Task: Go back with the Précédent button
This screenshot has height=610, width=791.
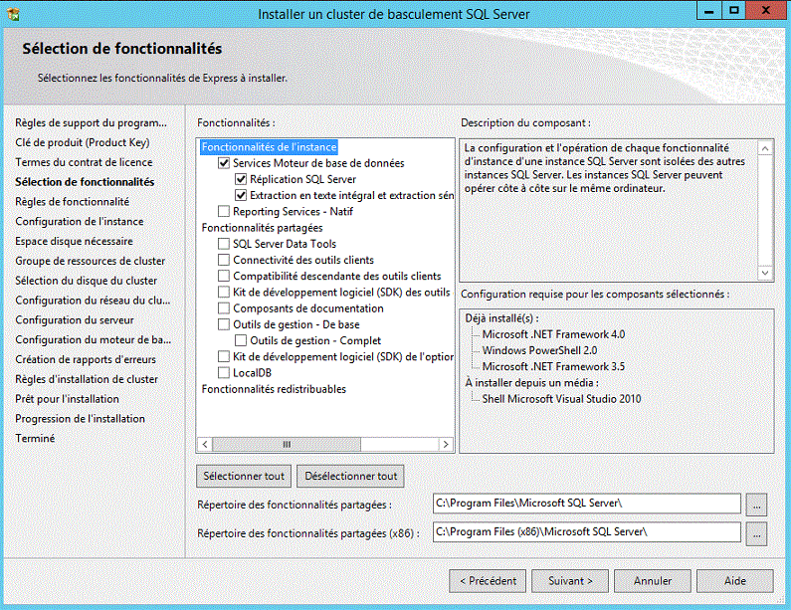Action: coord(488,581)
